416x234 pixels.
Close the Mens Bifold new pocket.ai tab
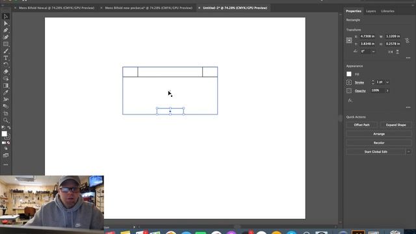click(x=101, y=8)
